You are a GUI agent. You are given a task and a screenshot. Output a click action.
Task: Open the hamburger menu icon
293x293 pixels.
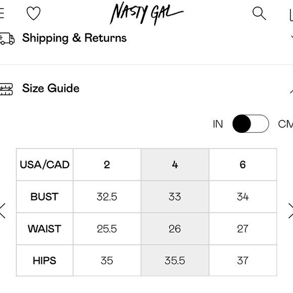[x=2, y=13]
